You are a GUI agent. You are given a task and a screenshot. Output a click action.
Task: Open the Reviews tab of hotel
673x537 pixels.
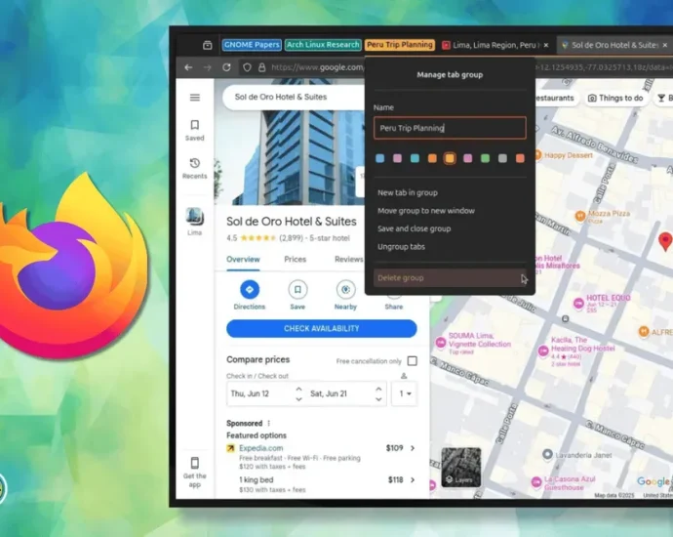[348, 260]
